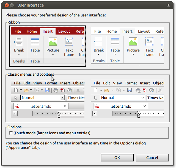Open Normal style dropdown in left classic preview
176x168 pixels.
click(x=62, y=98)
